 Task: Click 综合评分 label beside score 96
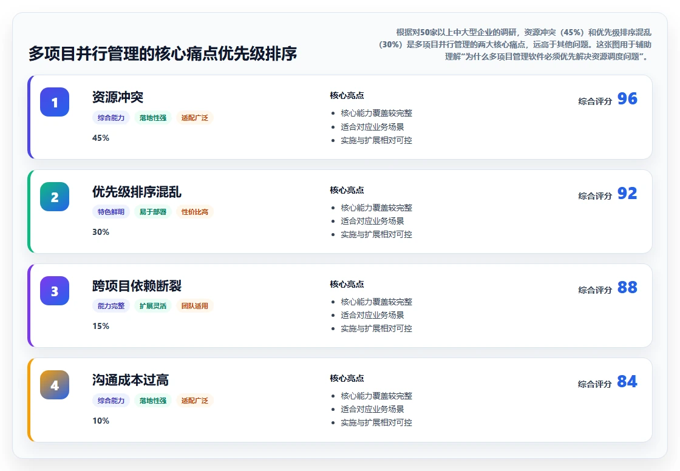pos(595,101)
